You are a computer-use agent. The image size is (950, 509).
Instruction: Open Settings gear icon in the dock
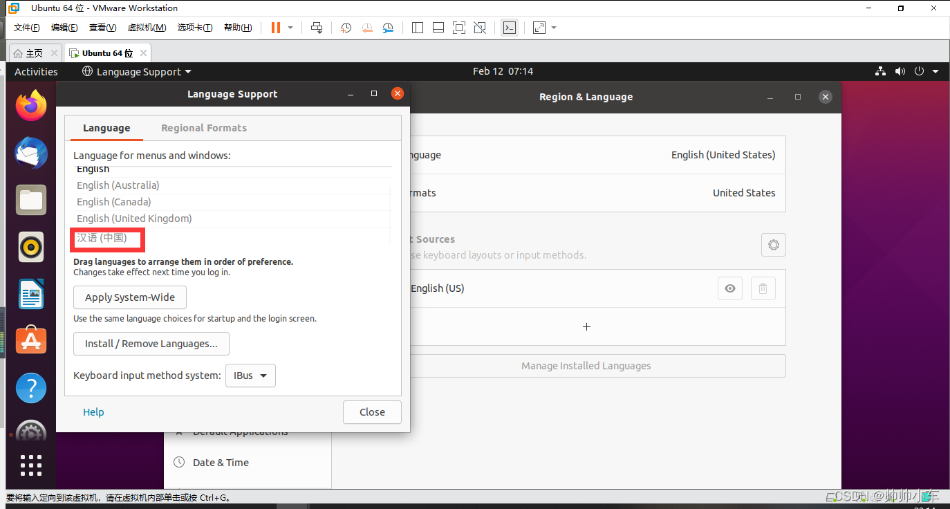click(x=31, y=432)
